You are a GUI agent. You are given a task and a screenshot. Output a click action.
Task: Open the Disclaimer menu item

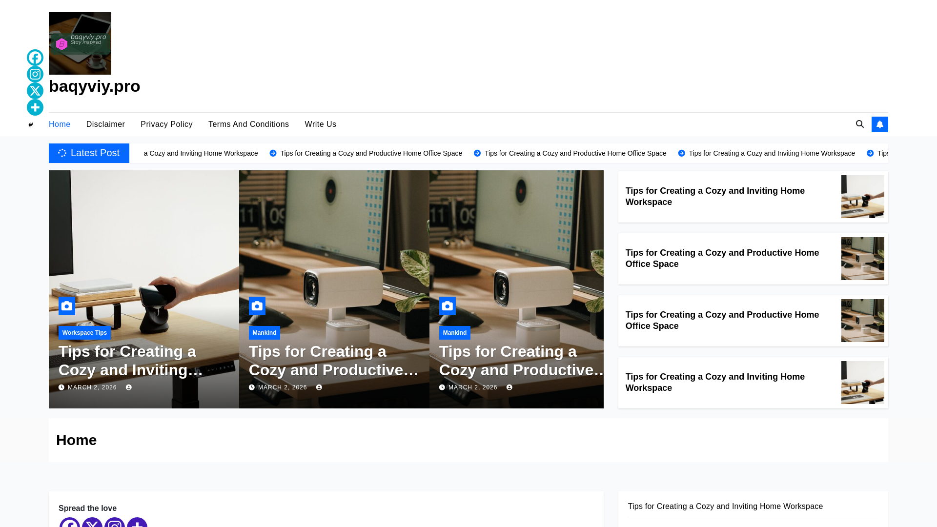click(105, 124)
